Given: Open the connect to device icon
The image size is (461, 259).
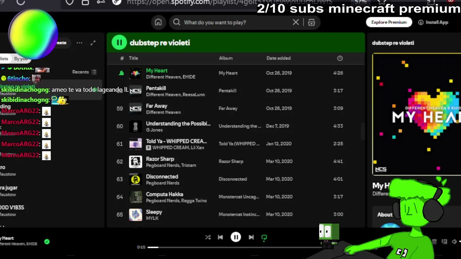Looking at the screenshot, I should tap(444, 242).
